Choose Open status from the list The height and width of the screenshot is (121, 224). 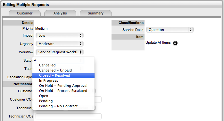63,96
